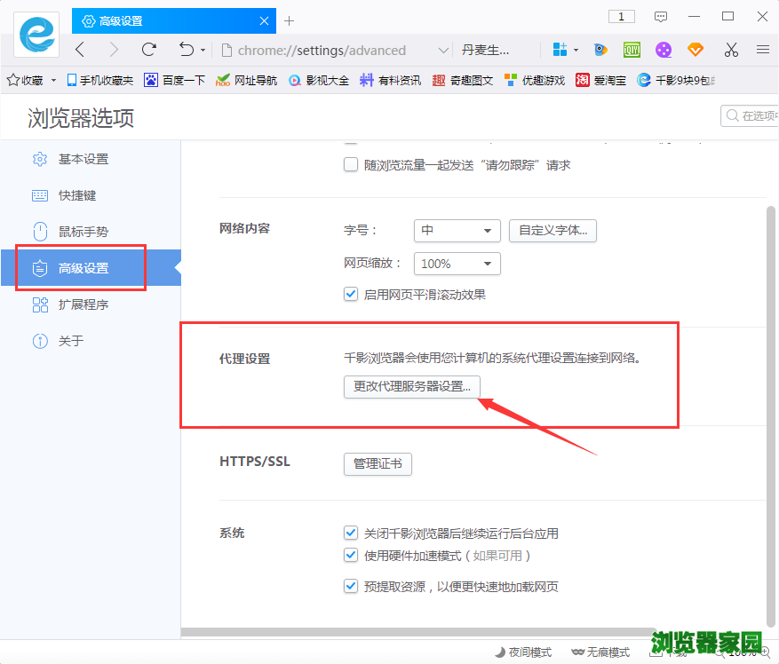Disable 启用网页平滑滚动效果
779x664 pixels.
tap(351, 294)
